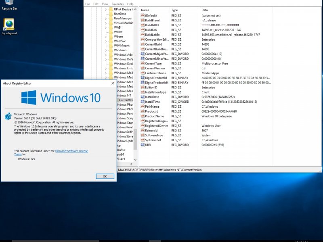
Task: Click the registry cubes icon in About dialog
Action: tap(8, 116)
